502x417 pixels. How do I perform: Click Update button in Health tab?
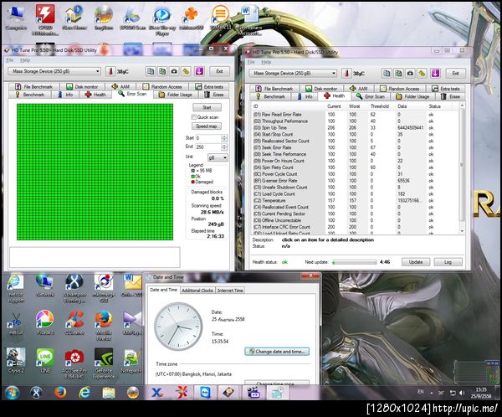point(416,262)
